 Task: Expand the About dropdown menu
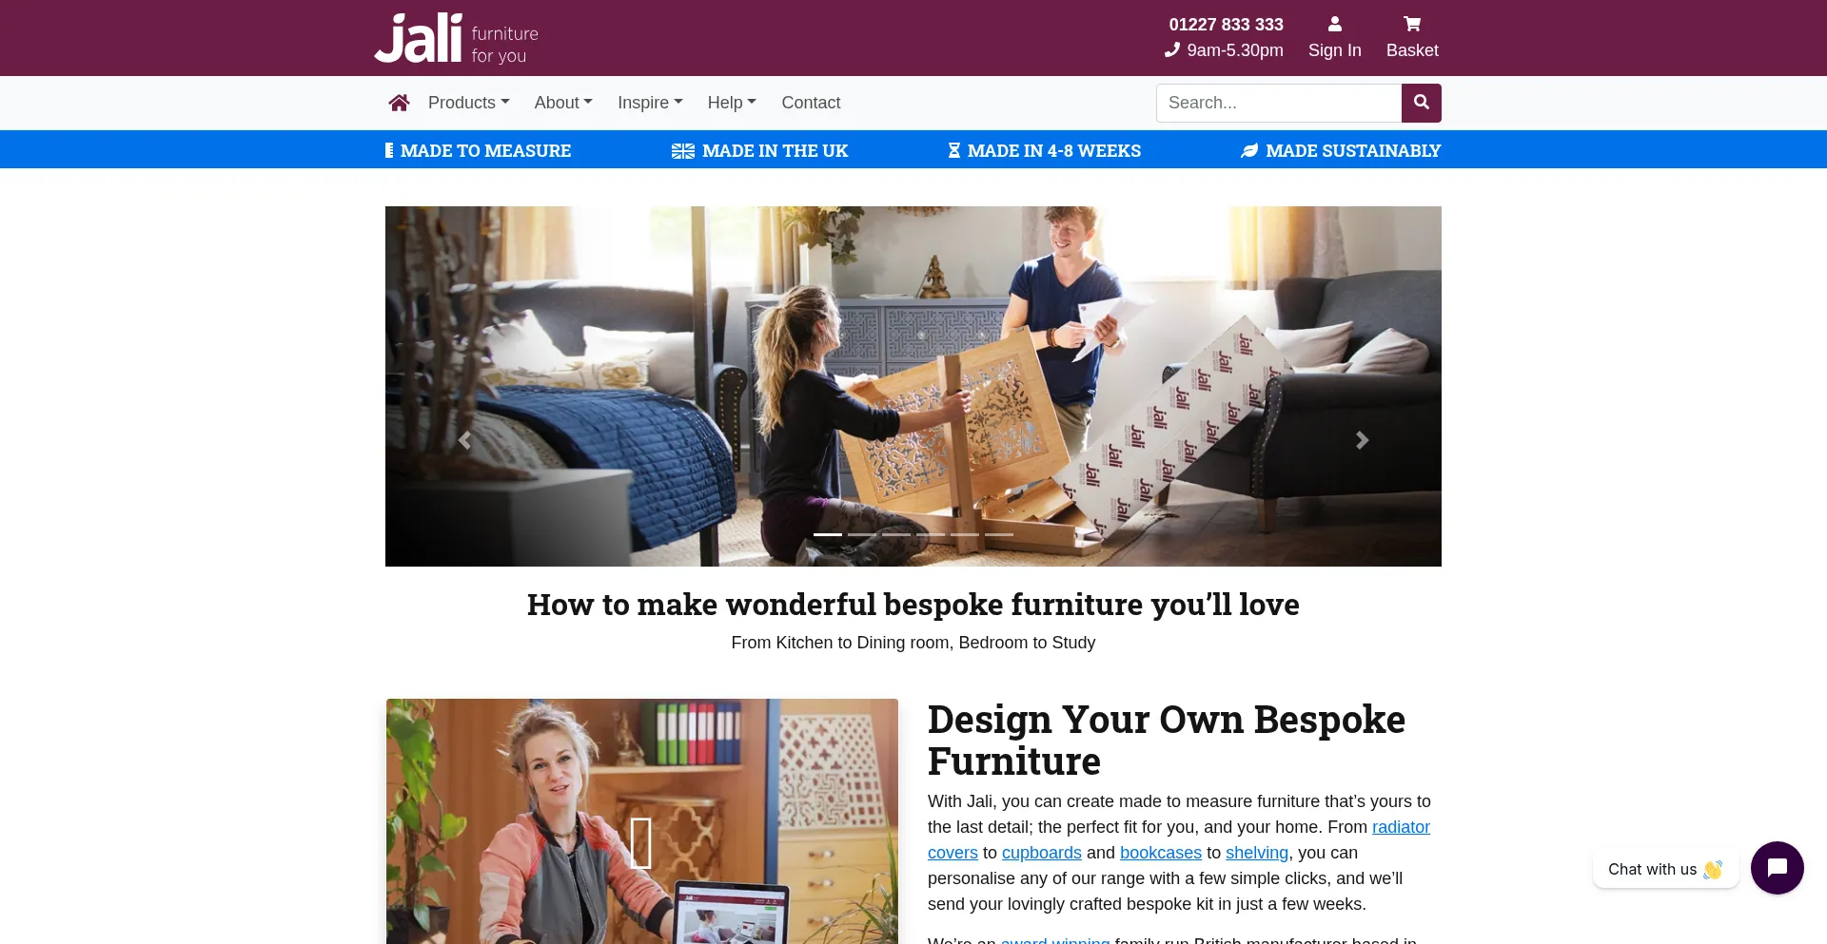click(x=563, y=103)
